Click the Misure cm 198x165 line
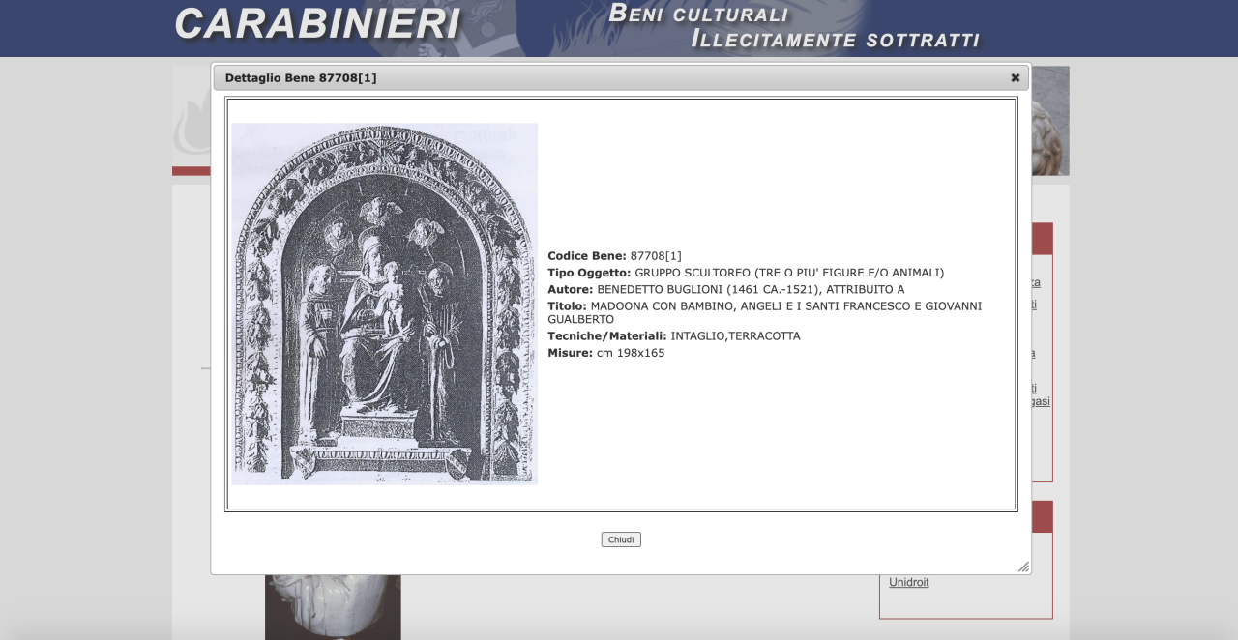 pos(605,353)
